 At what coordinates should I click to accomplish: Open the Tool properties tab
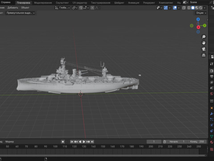[x=212, y=64]
